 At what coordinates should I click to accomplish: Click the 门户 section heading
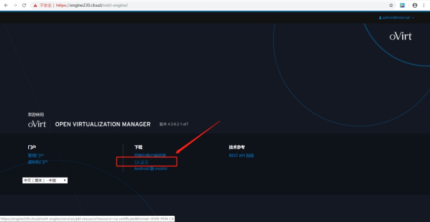[32, 147]
